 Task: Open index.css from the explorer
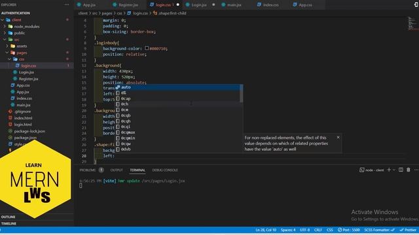(x=24, y=99)
